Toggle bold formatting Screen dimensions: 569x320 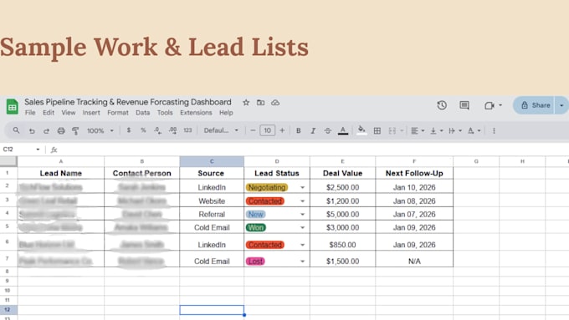click(x=298, y=131)
